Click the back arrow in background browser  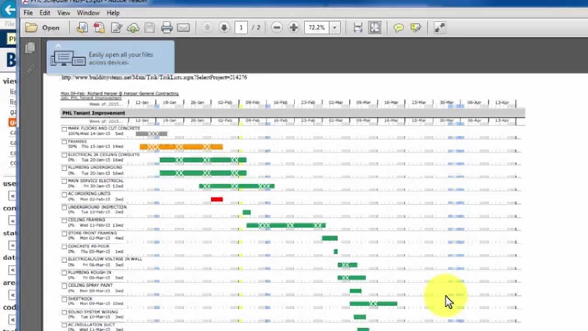(9, 9)
